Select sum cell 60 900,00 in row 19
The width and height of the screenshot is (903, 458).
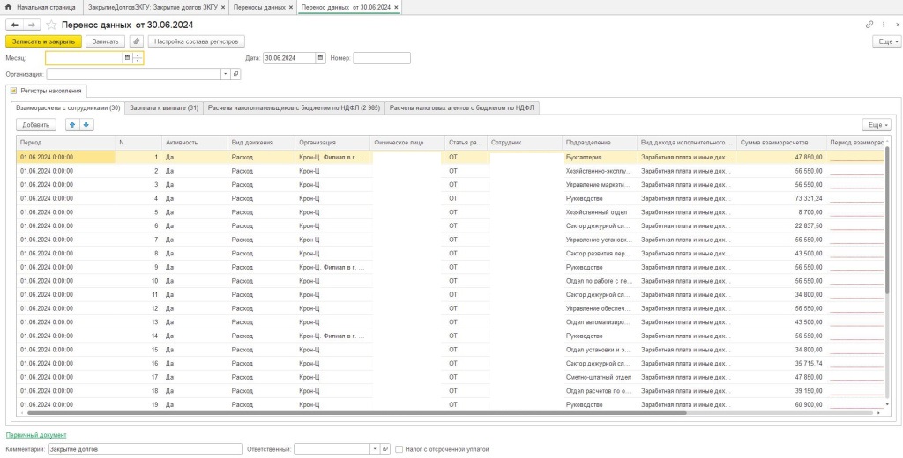point(781,405)
